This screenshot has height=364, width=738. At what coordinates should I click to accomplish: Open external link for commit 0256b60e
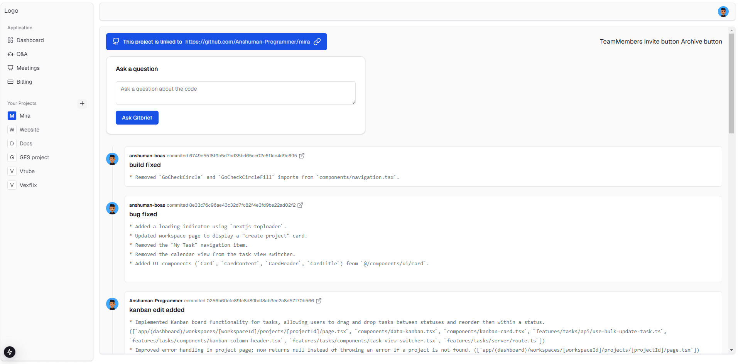(319, 301)
